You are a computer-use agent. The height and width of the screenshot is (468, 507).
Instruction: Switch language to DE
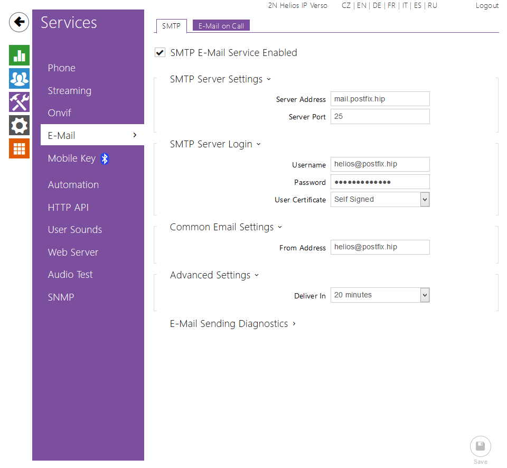377,5
